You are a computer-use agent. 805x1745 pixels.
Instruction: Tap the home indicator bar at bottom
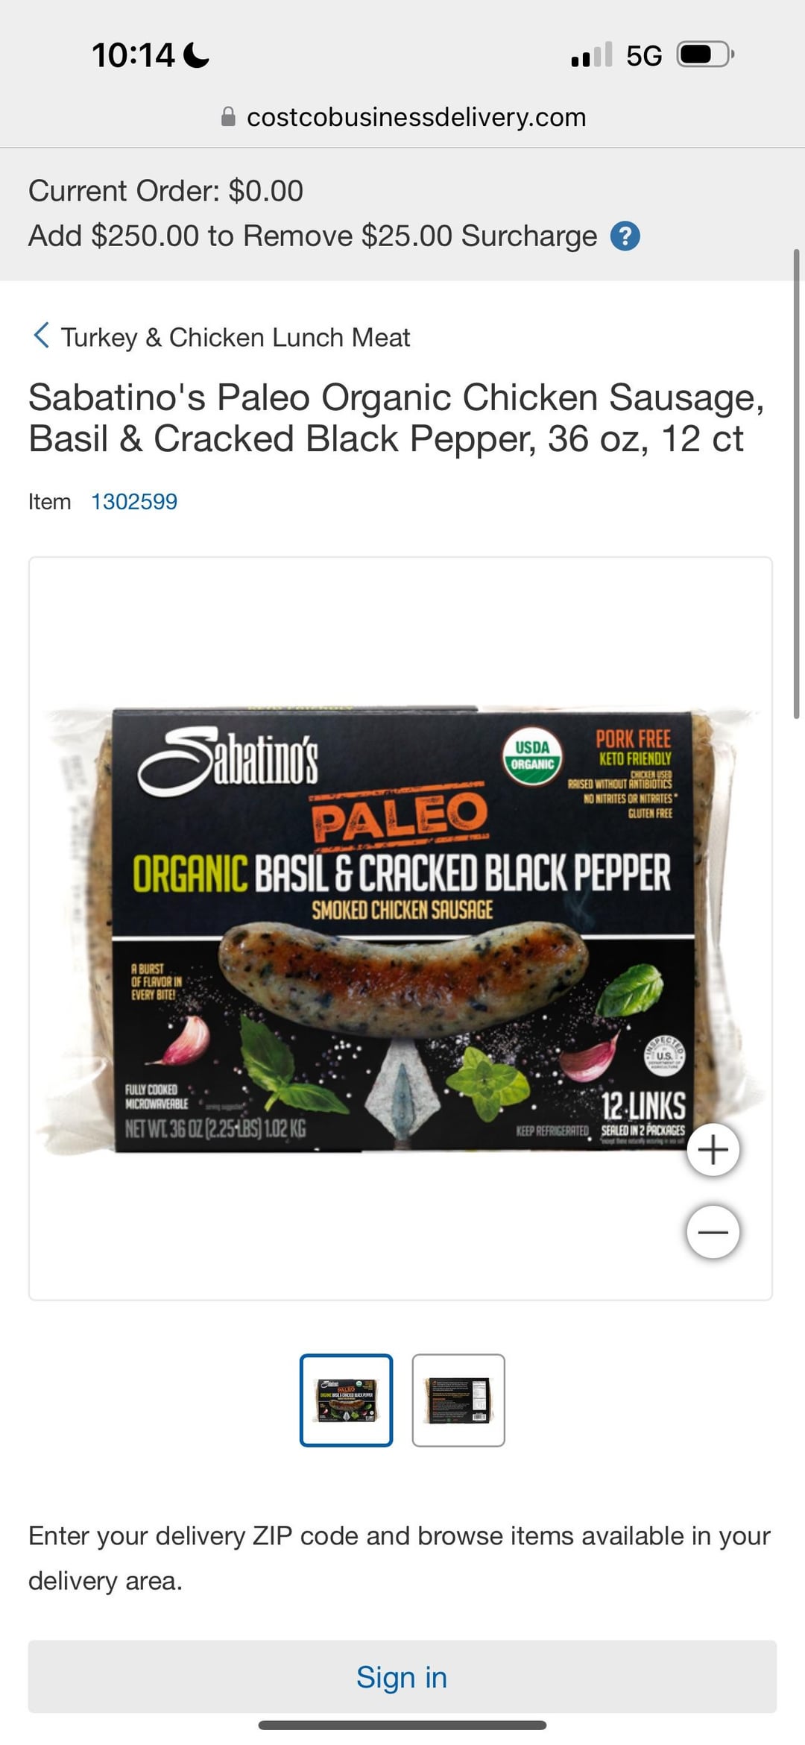402,1725
